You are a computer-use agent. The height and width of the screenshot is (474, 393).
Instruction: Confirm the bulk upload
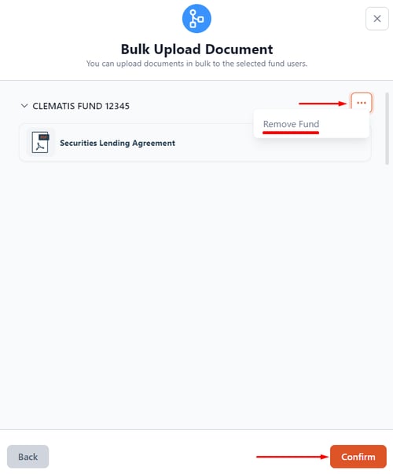click(x=358, y=457)
